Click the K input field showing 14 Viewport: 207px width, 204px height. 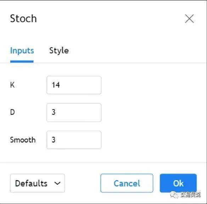coord(74,85)
